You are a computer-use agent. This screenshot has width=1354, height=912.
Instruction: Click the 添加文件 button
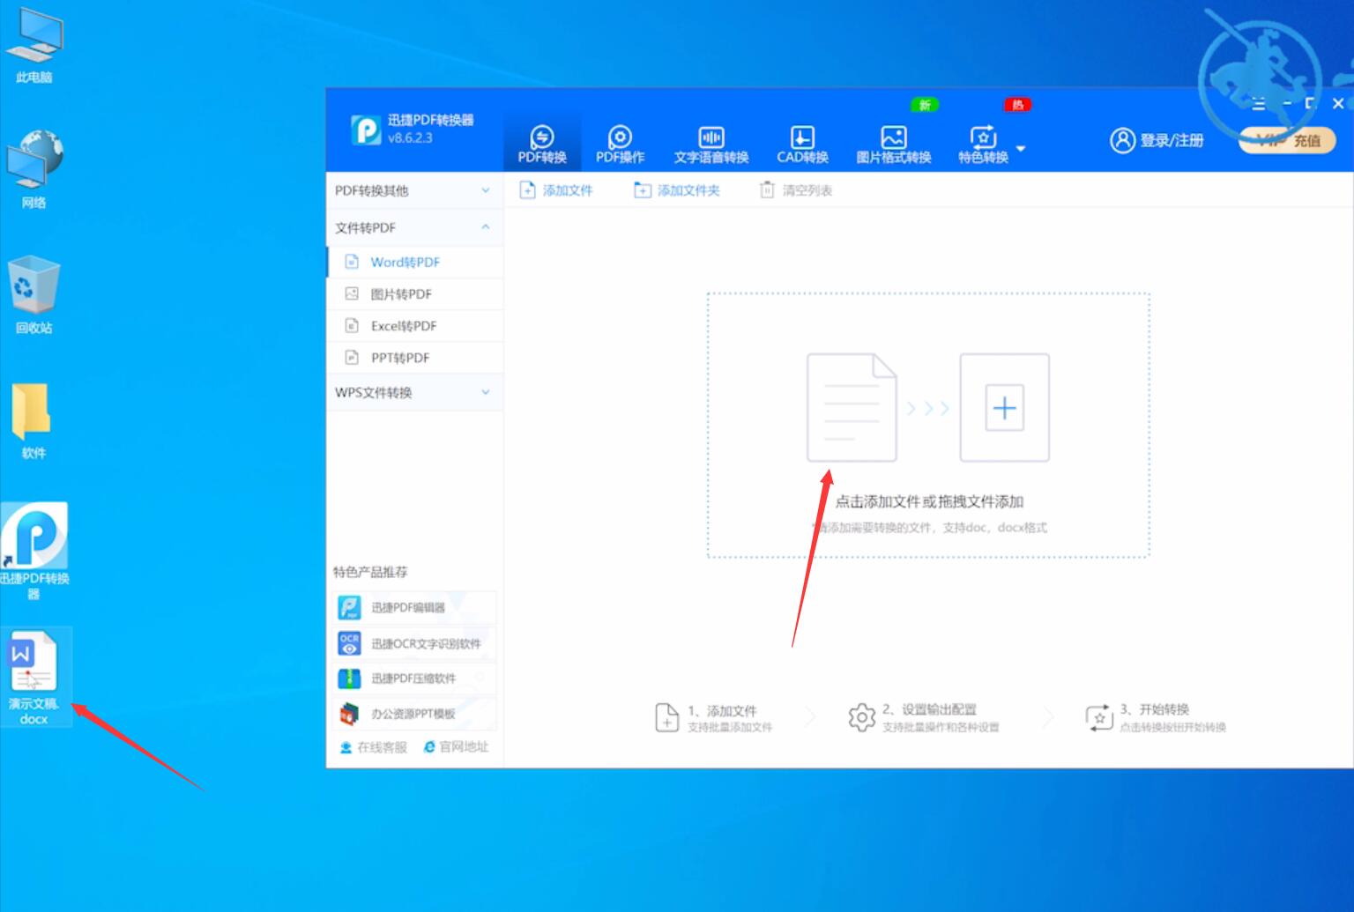[556, 190]
